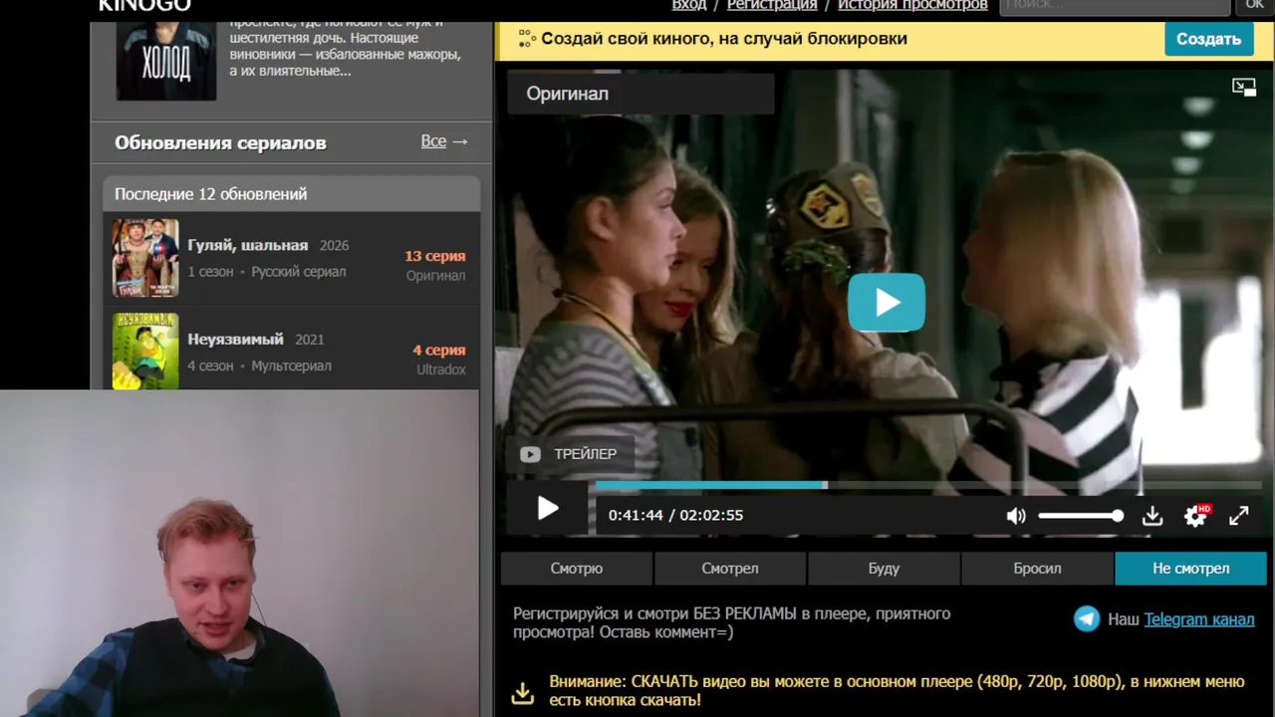Viewport: 1275px width, 717px height.
Task: Click the Создать button in yellow banner
Action: pyautogui.click(x=1208, y=39)
